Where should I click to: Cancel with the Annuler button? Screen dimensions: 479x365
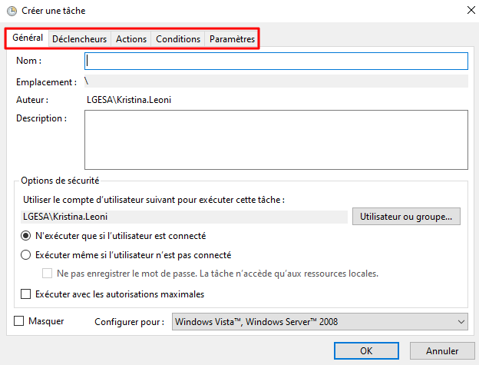[x=442, y=351]
